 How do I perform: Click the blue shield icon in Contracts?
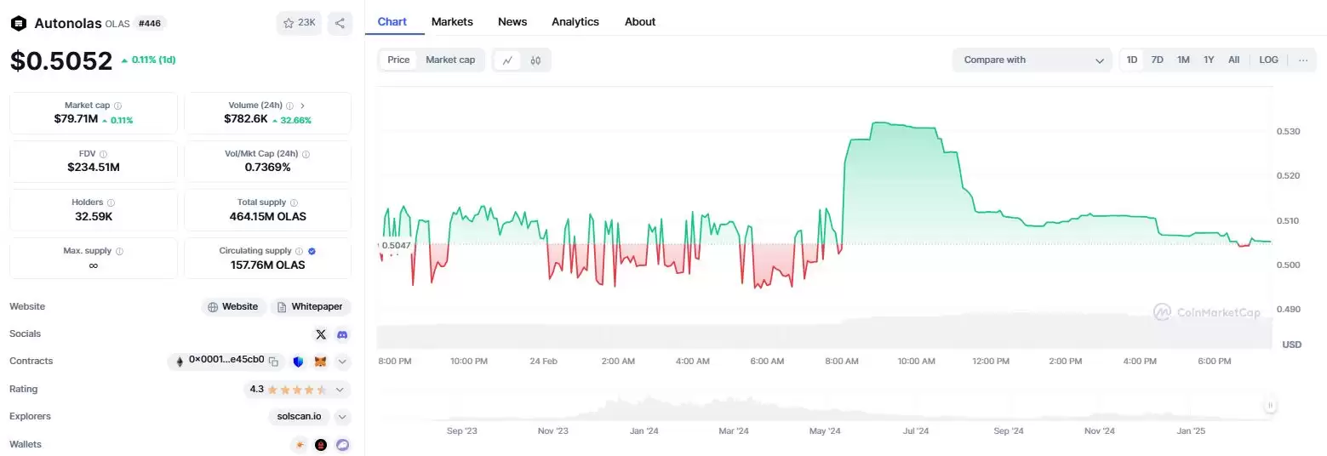pyautogui.click(x=298, y=362)
